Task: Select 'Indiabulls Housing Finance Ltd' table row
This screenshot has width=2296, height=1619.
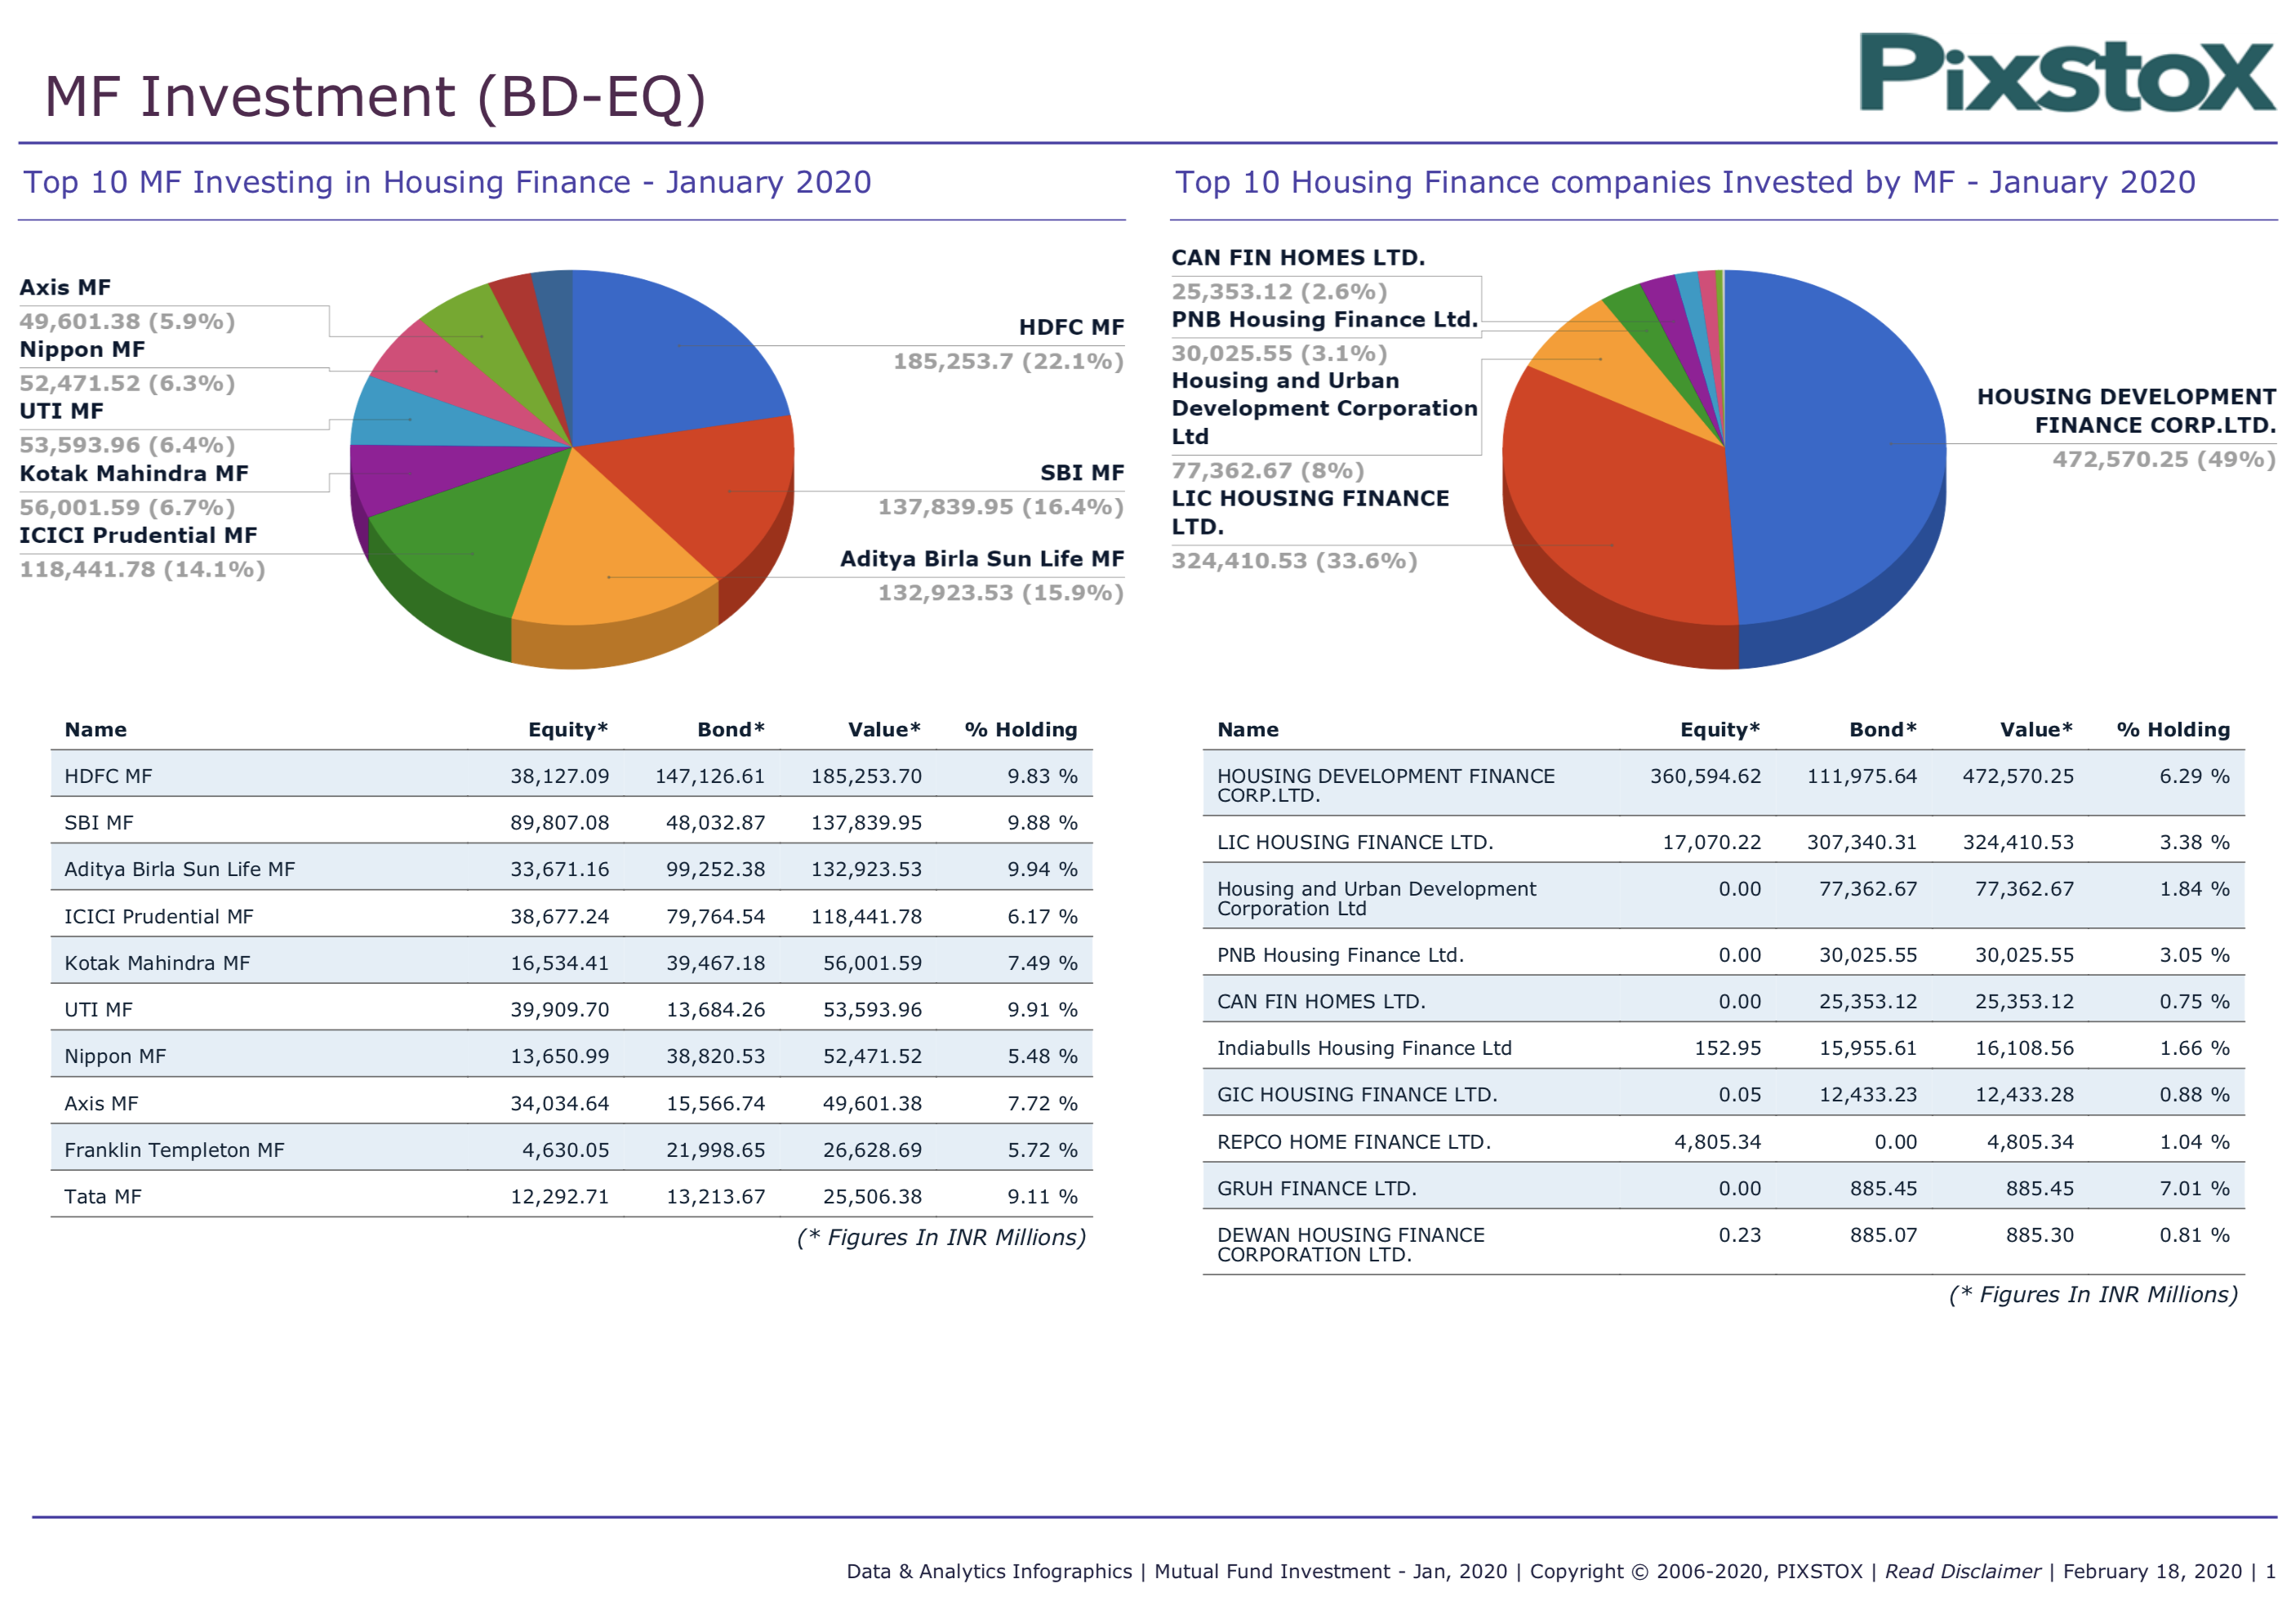Action: 1724,1047
